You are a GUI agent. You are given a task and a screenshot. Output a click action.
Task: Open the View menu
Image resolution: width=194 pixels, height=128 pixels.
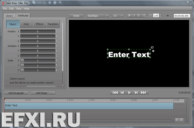[19, 9]
